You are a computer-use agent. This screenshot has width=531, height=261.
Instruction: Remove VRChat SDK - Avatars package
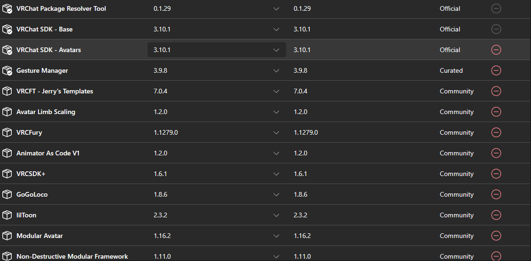click(496, 50)
